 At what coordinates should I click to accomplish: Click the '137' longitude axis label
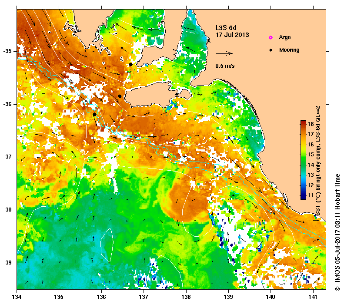(144, 297)
